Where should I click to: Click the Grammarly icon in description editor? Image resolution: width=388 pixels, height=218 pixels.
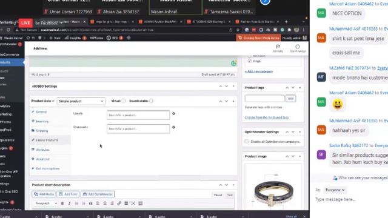coord(233,64)
